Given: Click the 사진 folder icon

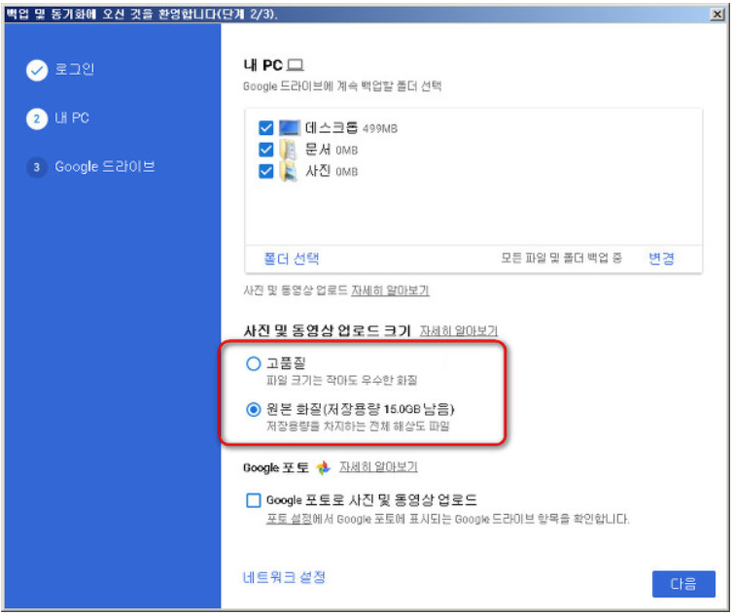Looking at the screenshot, I should [289, 171].
